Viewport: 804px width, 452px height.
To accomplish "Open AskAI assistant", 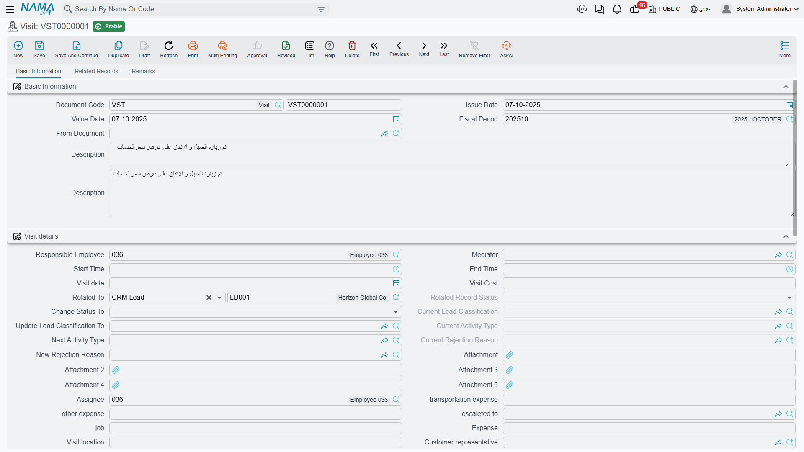I will pos(507,49).
